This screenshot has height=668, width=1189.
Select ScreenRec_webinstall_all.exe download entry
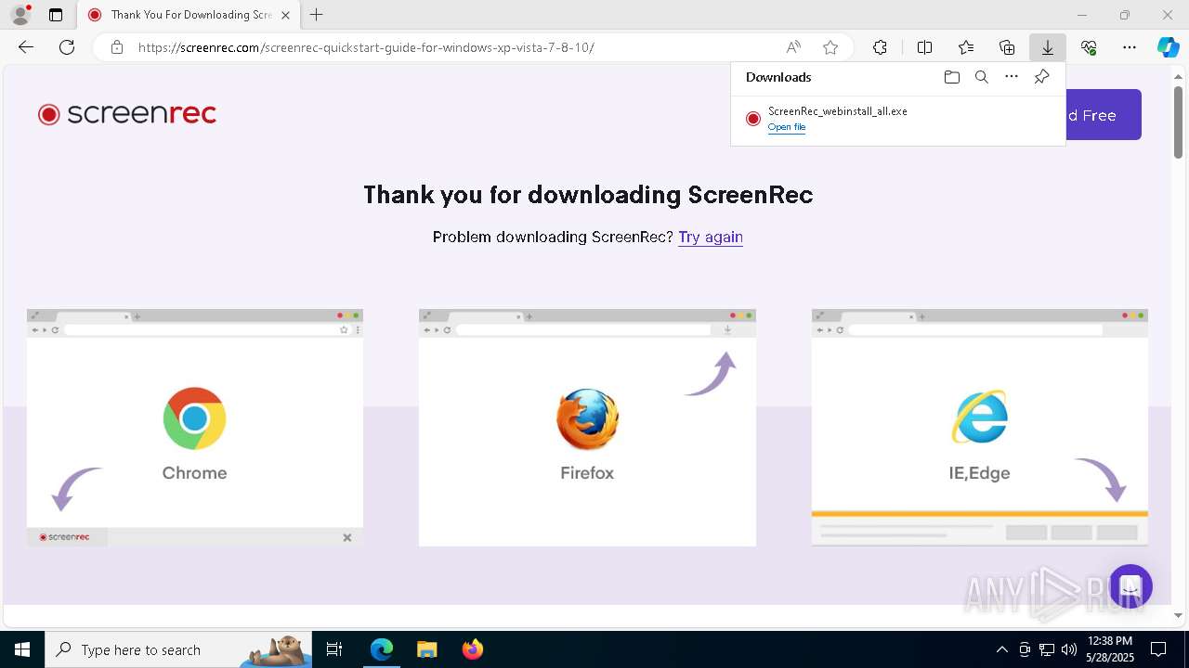coord(898,119)
